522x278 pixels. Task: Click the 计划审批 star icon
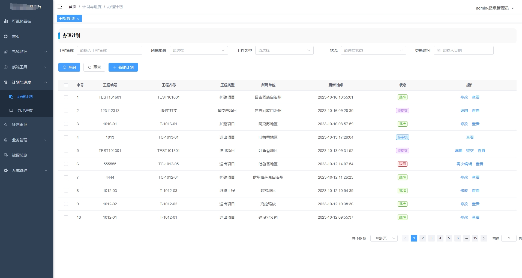point(6,125)
